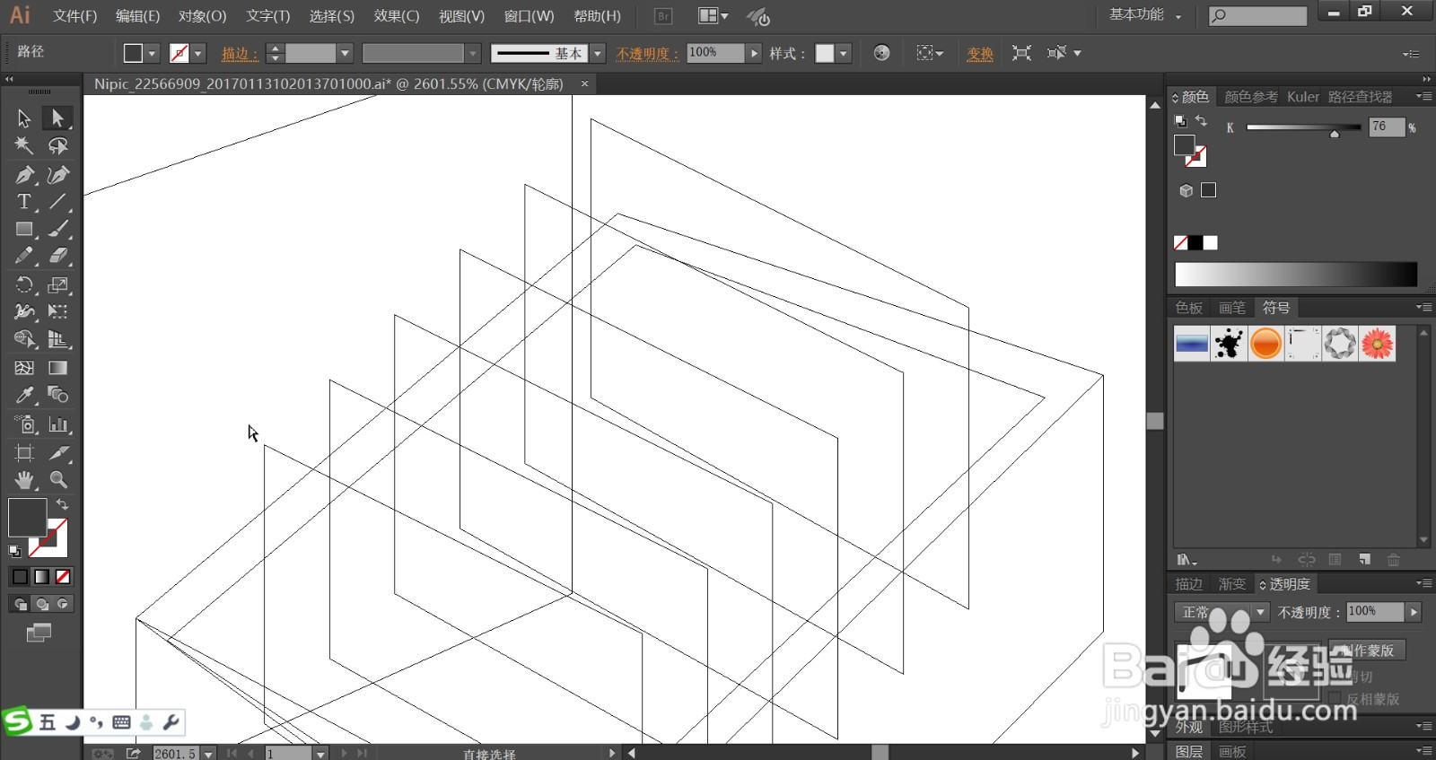Open the Recolor Artwork icon

coord(881,53)
